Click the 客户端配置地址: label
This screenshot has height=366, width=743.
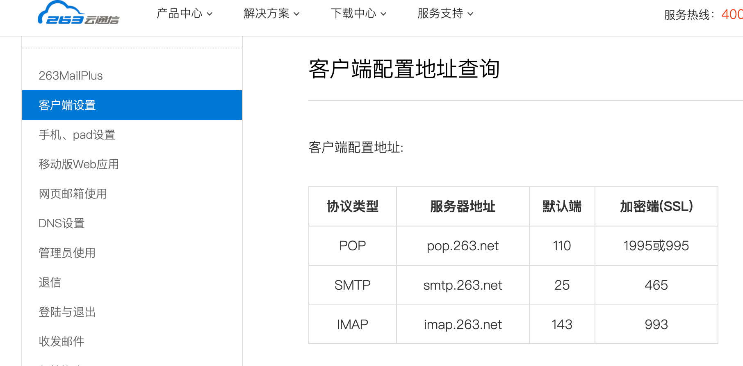click(x=356, y=147)
